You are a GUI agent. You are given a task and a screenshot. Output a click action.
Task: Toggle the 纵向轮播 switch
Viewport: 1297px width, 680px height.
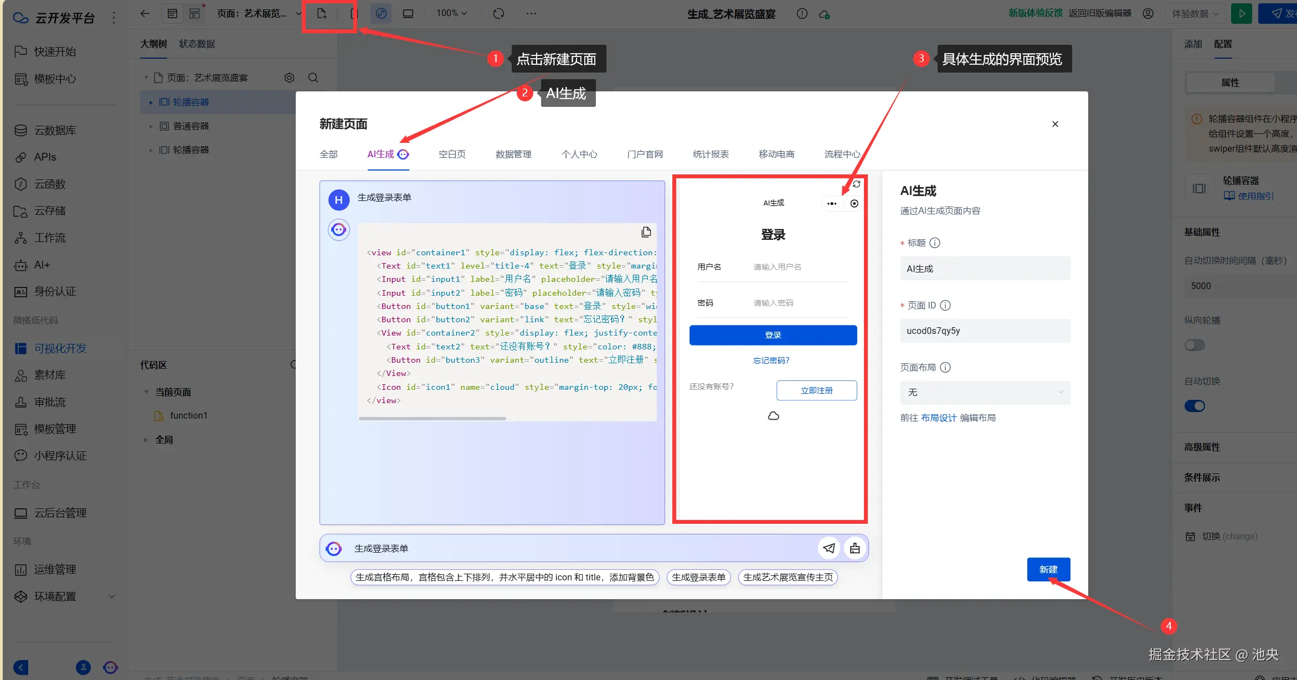1195,345
